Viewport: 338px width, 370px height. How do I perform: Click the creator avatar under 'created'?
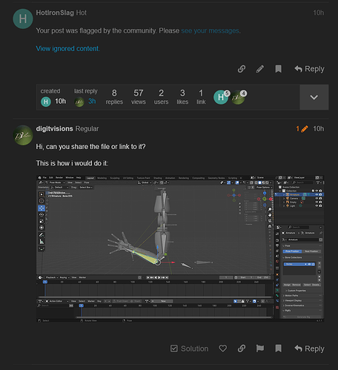tap(46, 102)
